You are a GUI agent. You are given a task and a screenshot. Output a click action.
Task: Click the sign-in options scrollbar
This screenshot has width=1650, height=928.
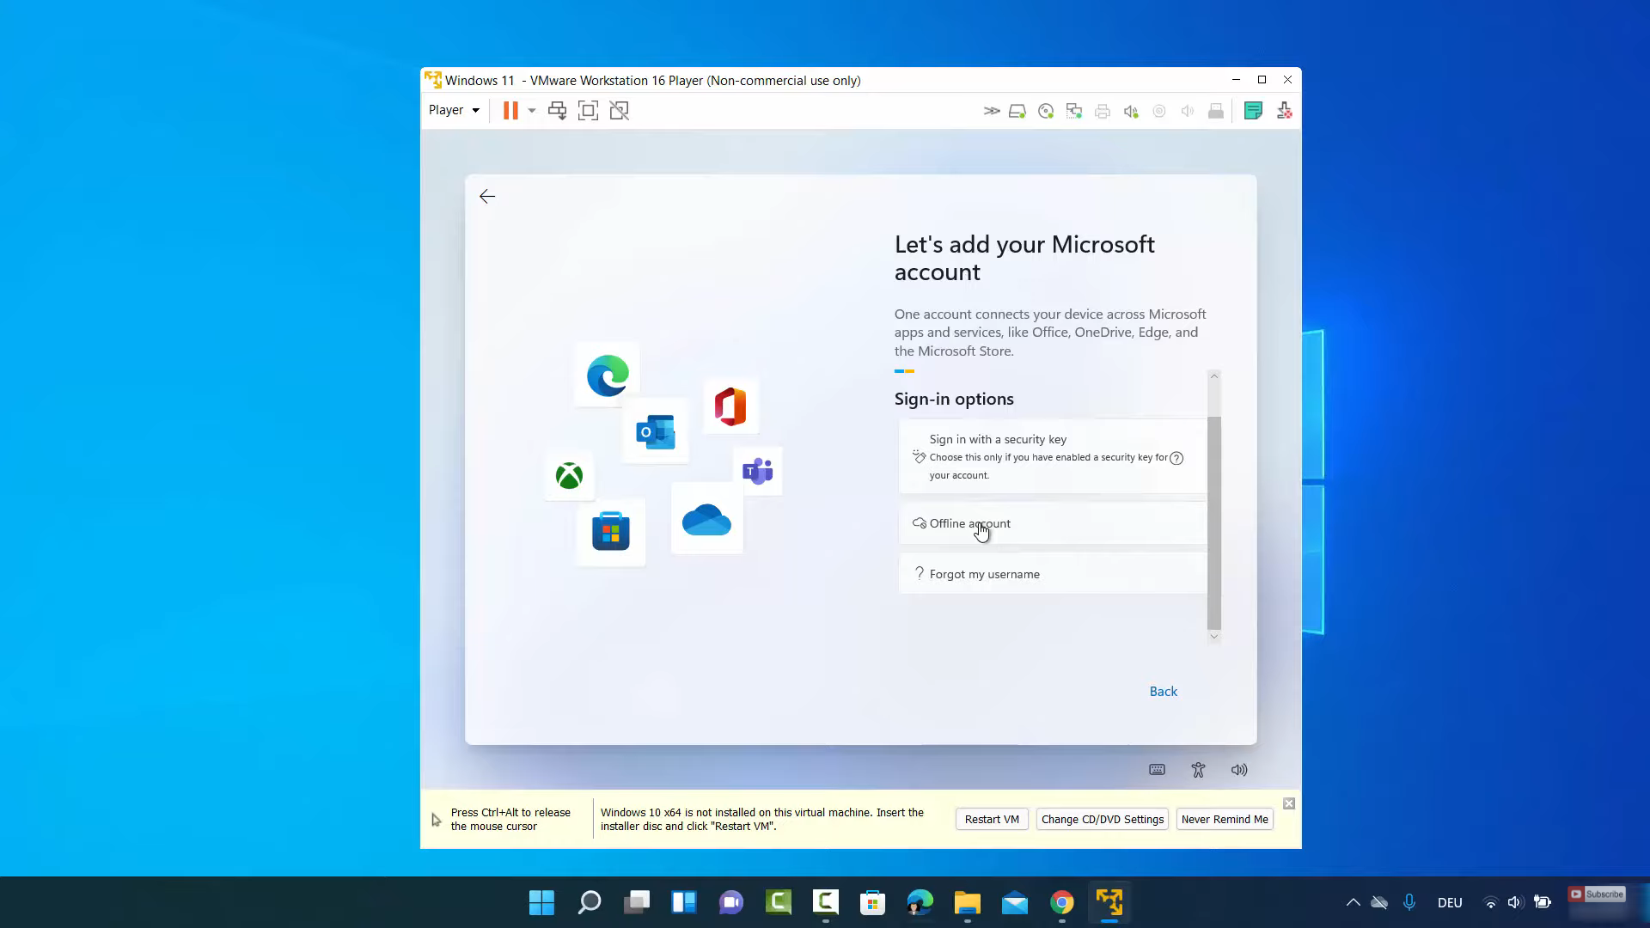[x=1213, y=522]
